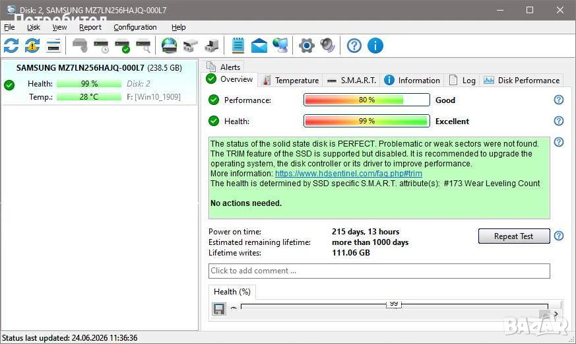Click the speaker sound icon in toolbar
Viewport: 576px width, 344px height.
[x=327, y=46]
